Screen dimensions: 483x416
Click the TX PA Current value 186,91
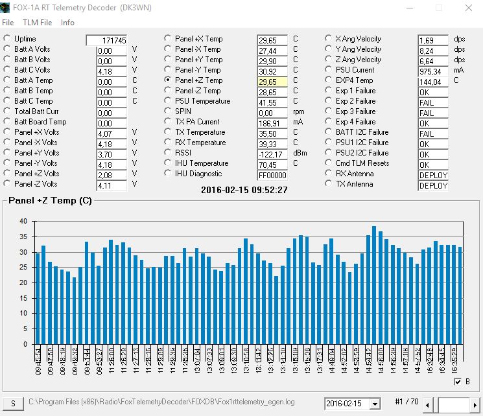[272, 124]
